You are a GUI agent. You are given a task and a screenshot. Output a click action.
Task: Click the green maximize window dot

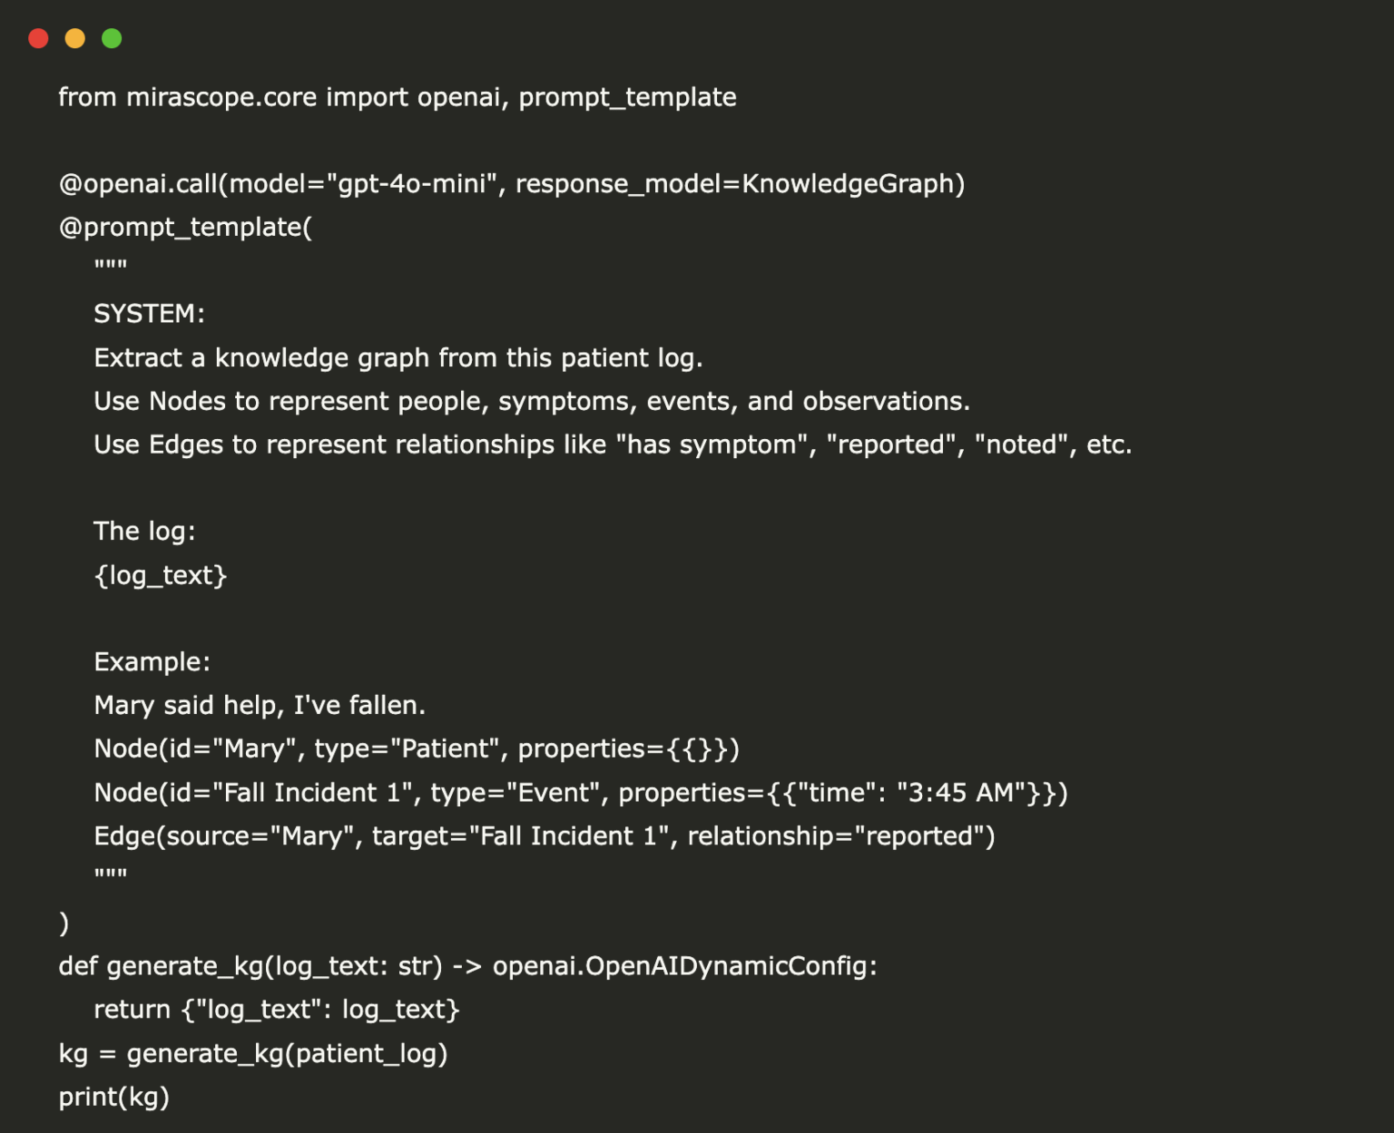(112, 38)
